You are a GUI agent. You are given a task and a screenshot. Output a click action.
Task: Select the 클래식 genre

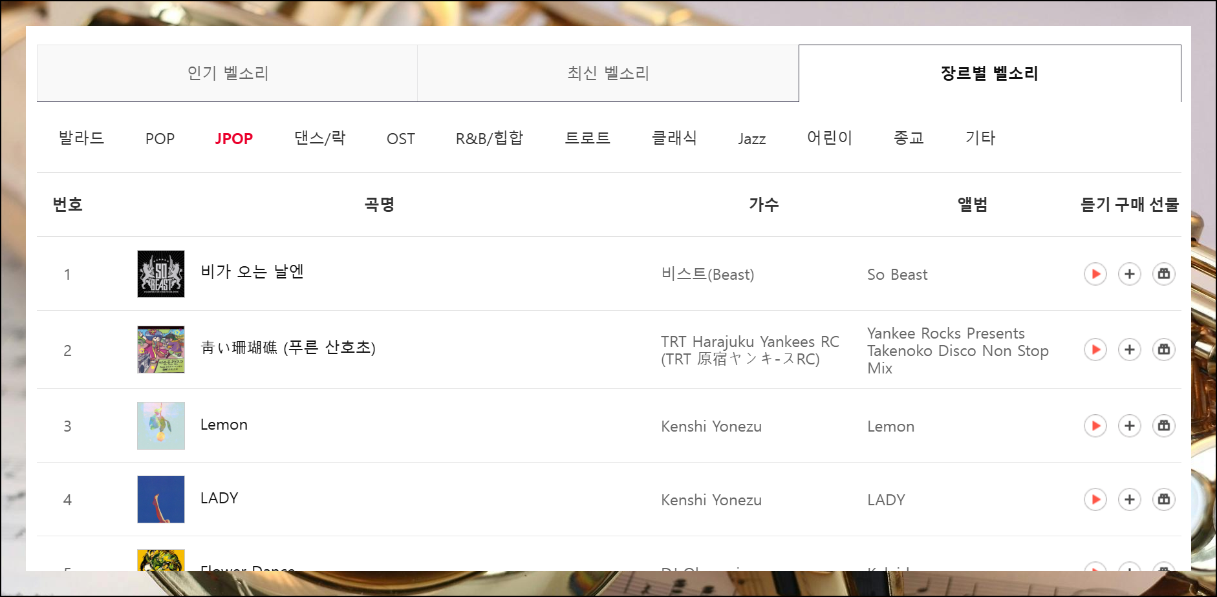(674, 138)
